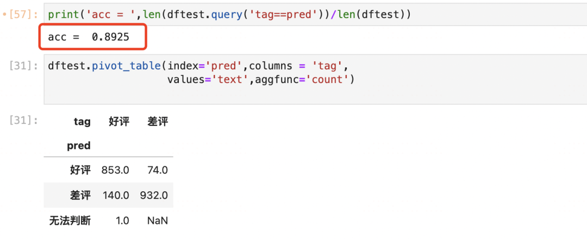Viewport: 587px width, 239px height.
Task: Click the dftest.pivot_table code line
Action: [x=197, y=66]
